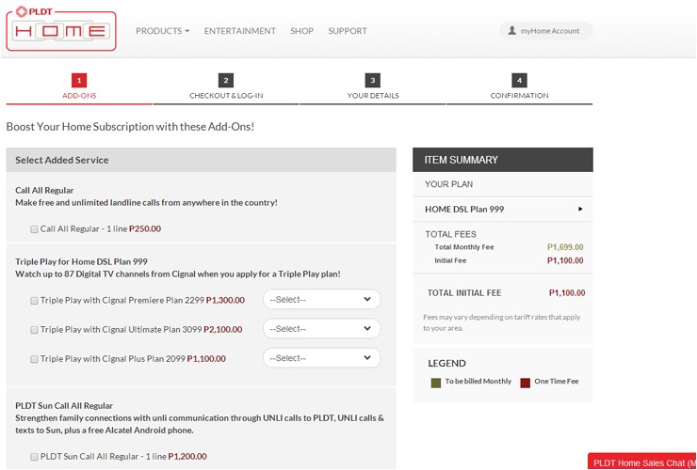Image resolution: width=697 pixels, height=470 pixels.
Task: Go to the Entertainment page
Action: pyautogui.click(x=240, y=31)
